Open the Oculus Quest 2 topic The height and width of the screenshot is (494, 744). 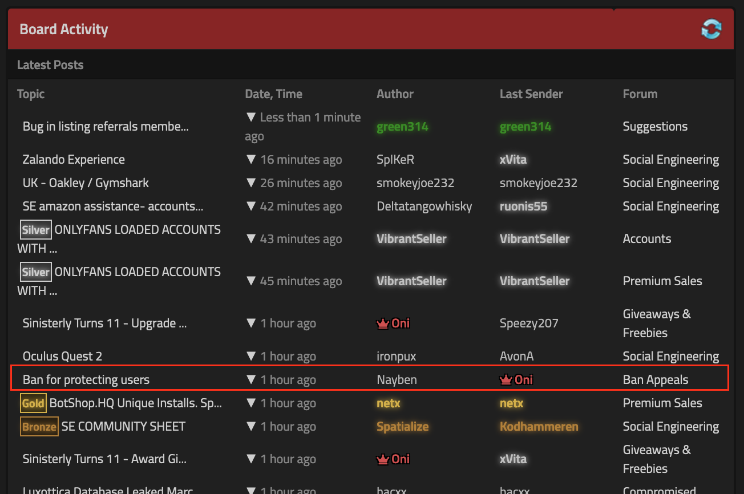pos(62,357)
